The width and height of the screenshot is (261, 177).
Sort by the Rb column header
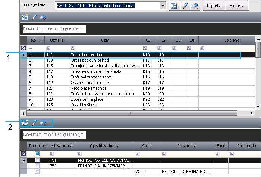[36, 40]
